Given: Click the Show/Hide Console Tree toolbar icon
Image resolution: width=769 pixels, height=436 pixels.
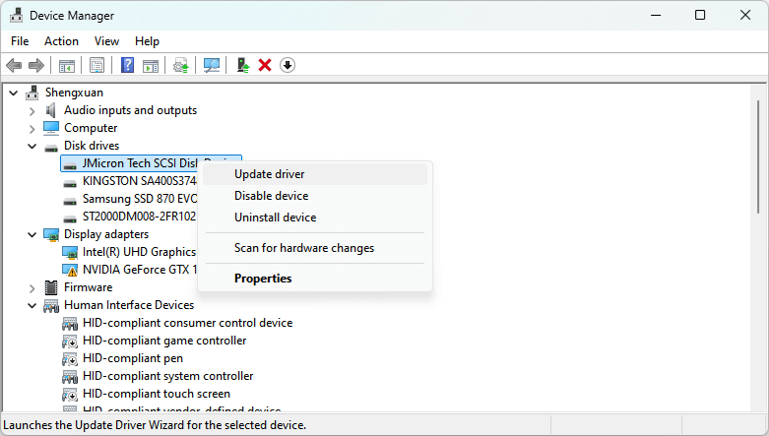Looking at the screenshot, I should click(67, 65).
